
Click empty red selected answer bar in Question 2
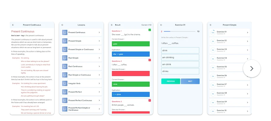131,74
